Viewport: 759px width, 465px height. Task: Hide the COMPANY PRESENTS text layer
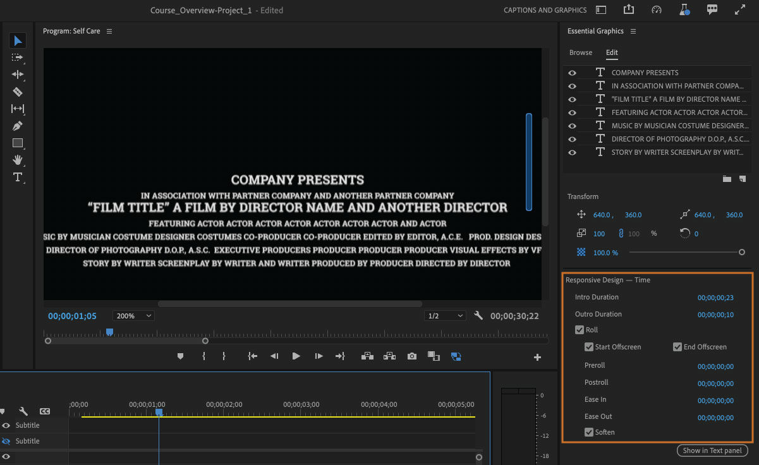point(572,73)
